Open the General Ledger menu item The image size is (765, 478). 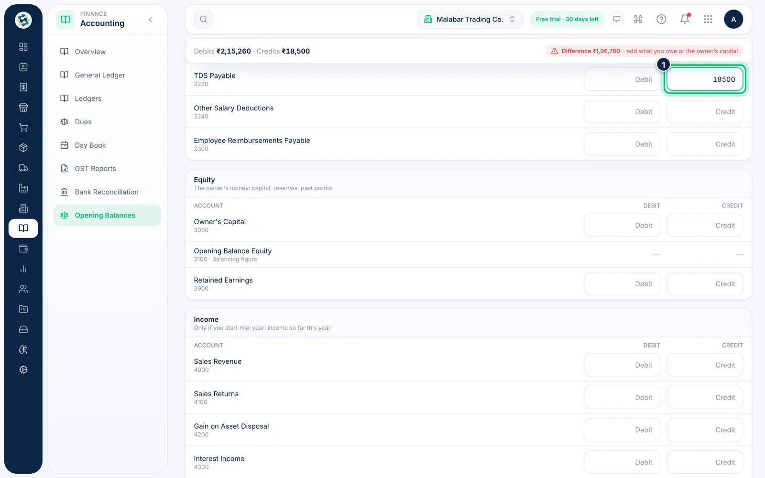pyautogui.click(x=107, y=75)
